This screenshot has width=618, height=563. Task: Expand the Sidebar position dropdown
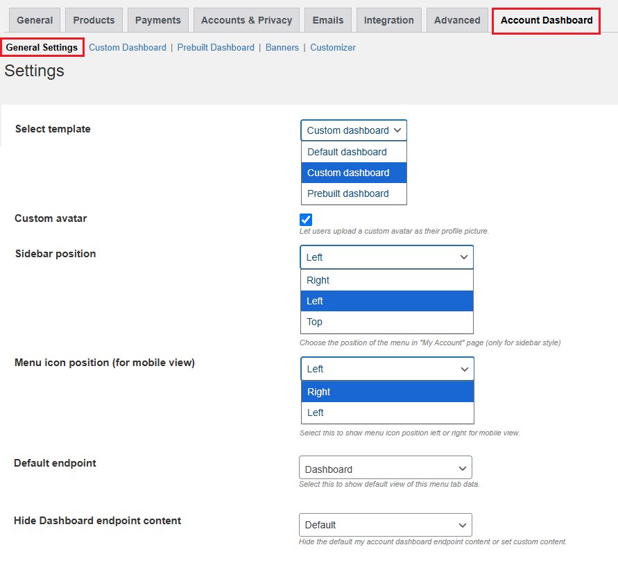point(386,257)
